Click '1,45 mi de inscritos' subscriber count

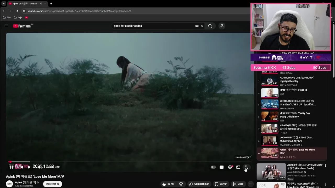coord(24,186)
